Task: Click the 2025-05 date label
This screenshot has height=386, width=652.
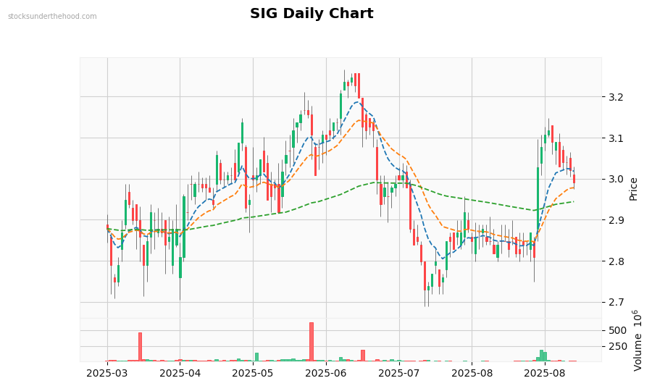Action: coord(253,373)
